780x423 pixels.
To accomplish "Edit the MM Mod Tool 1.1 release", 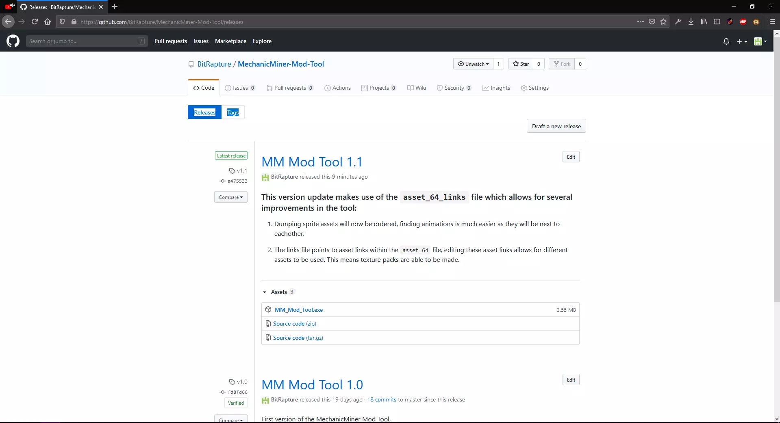I will [x=571, y=157].
